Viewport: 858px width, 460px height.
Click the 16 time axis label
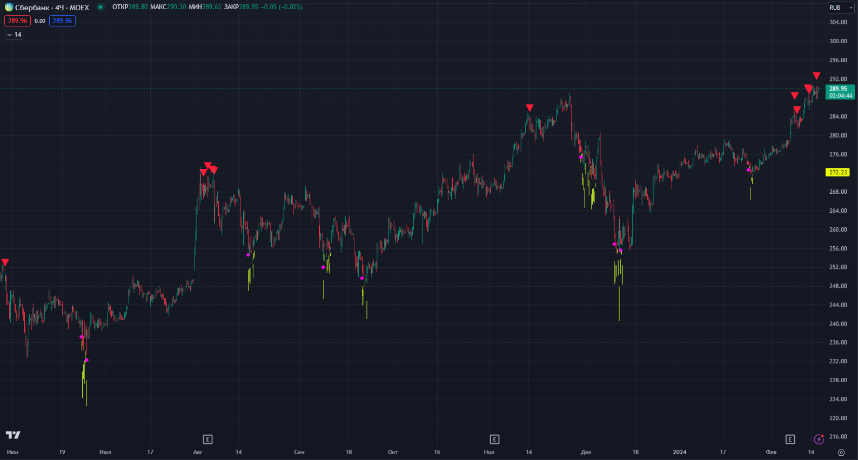click(x=437, y=452)
